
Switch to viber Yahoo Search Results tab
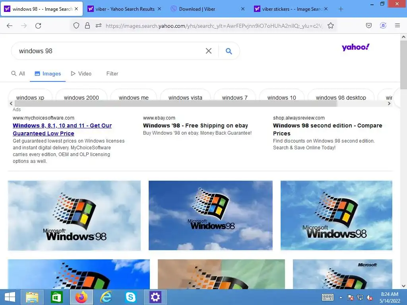coord(125,9)
